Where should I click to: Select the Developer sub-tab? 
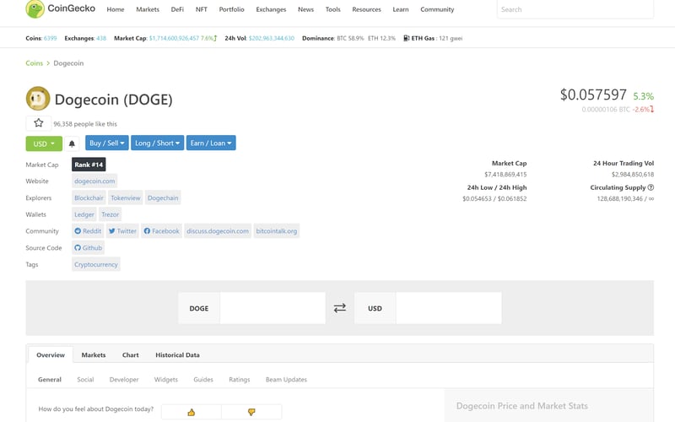(x=124, y=379)
